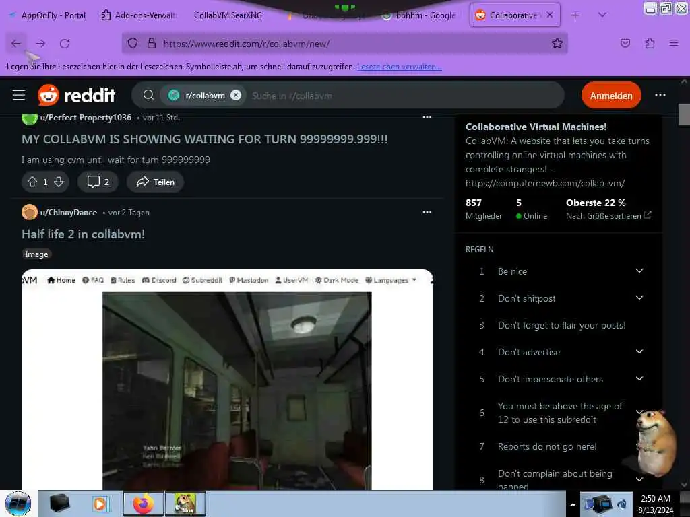690x517 pixels.
Task: Open the Half life 2 in collabvm post
Action: (83, 234)
